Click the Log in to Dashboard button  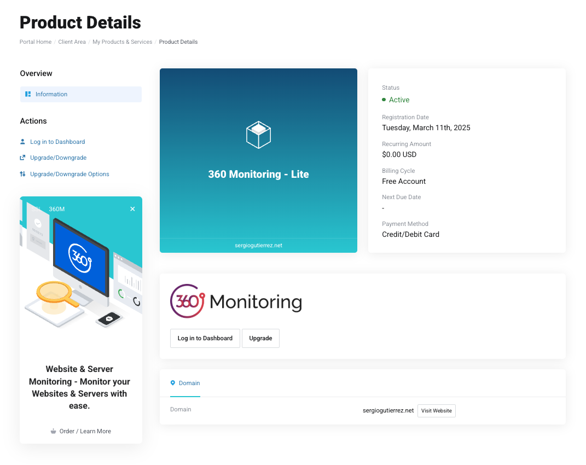[x=205, y=338]
